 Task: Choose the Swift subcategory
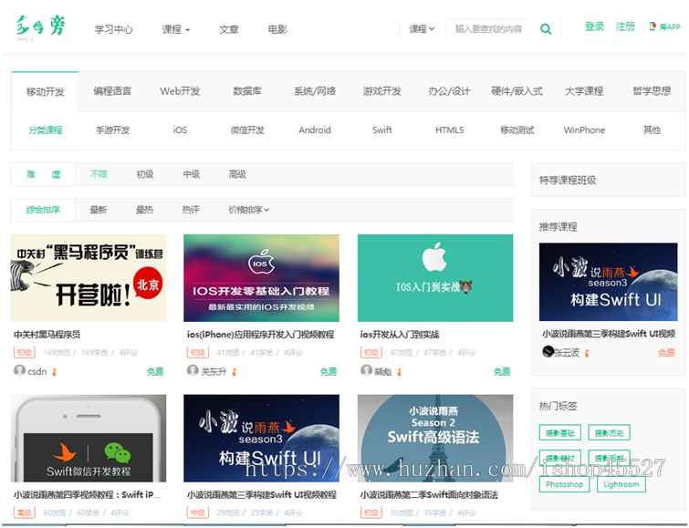[381, 130]
